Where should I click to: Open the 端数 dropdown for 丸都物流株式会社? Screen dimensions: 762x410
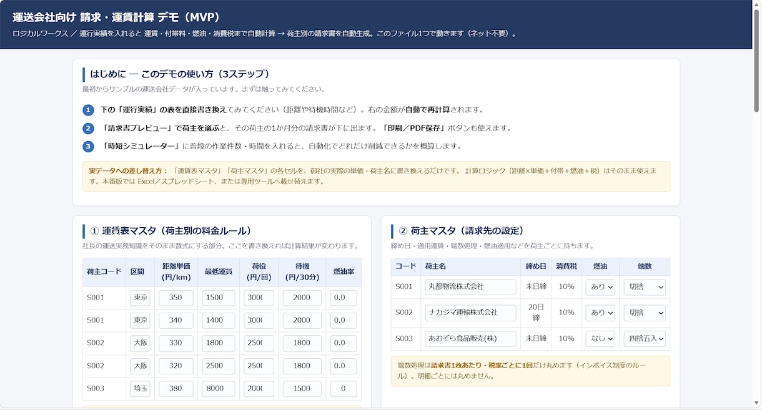645,287
